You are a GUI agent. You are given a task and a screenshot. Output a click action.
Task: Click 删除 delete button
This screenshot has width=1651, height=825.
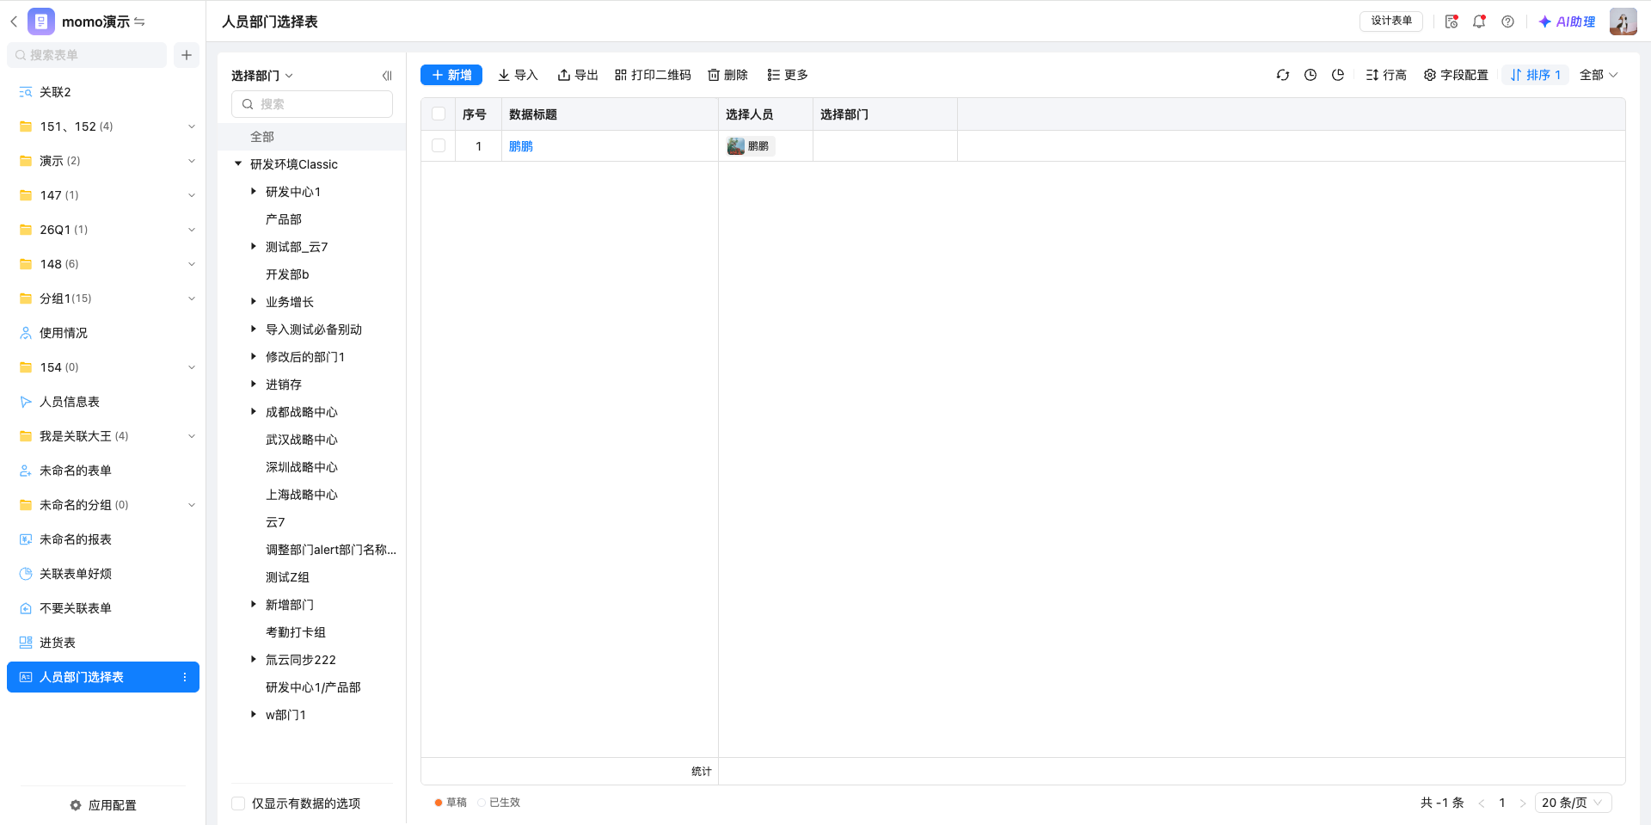click(x=727, y=75)
